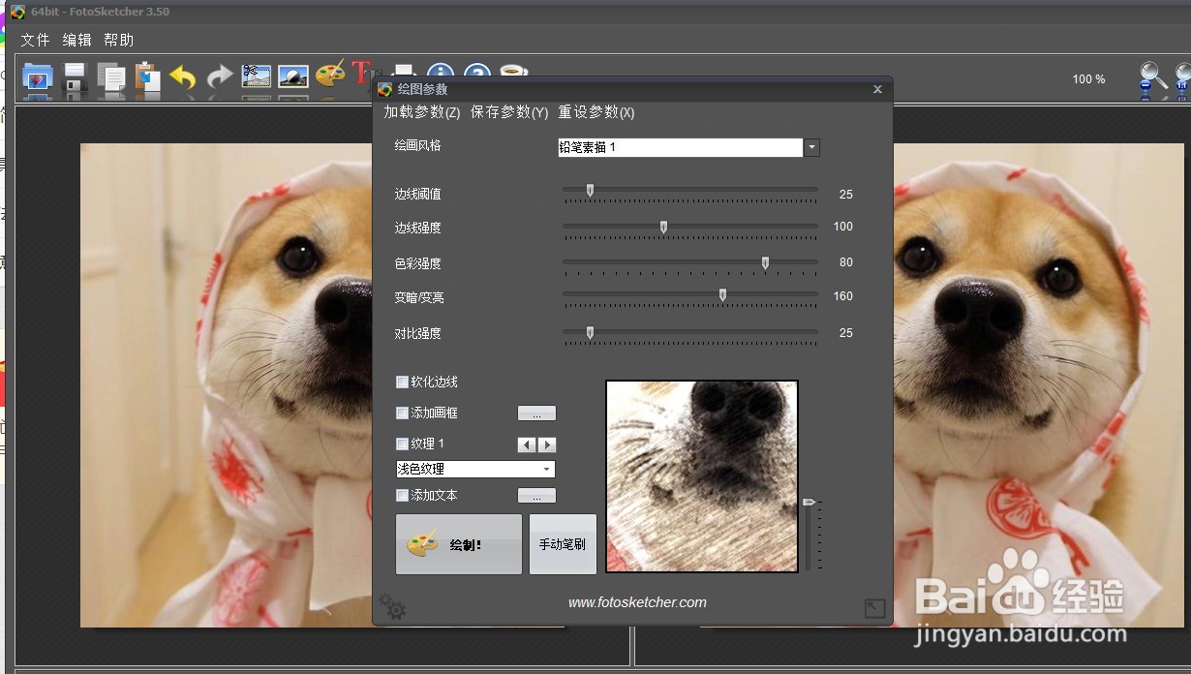Click the 手动笔刷 manual brush button

(x=563, y=543)
